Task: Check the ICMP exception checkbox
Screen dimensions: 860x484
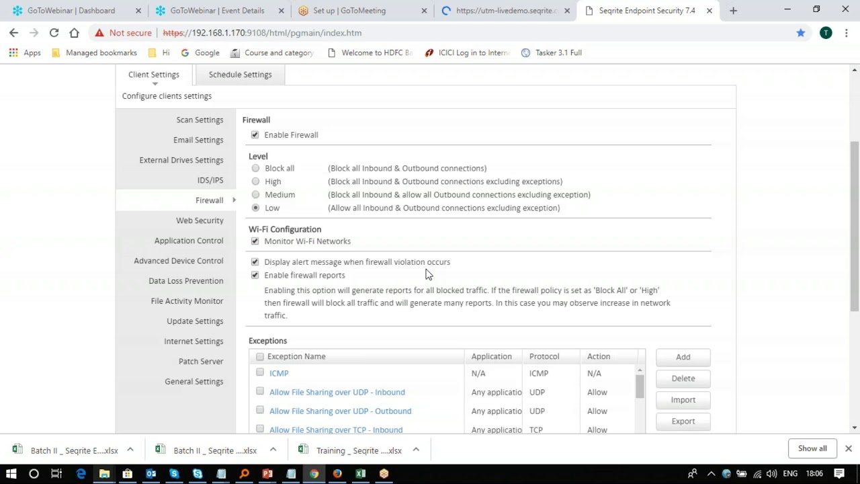Action: 260,372
